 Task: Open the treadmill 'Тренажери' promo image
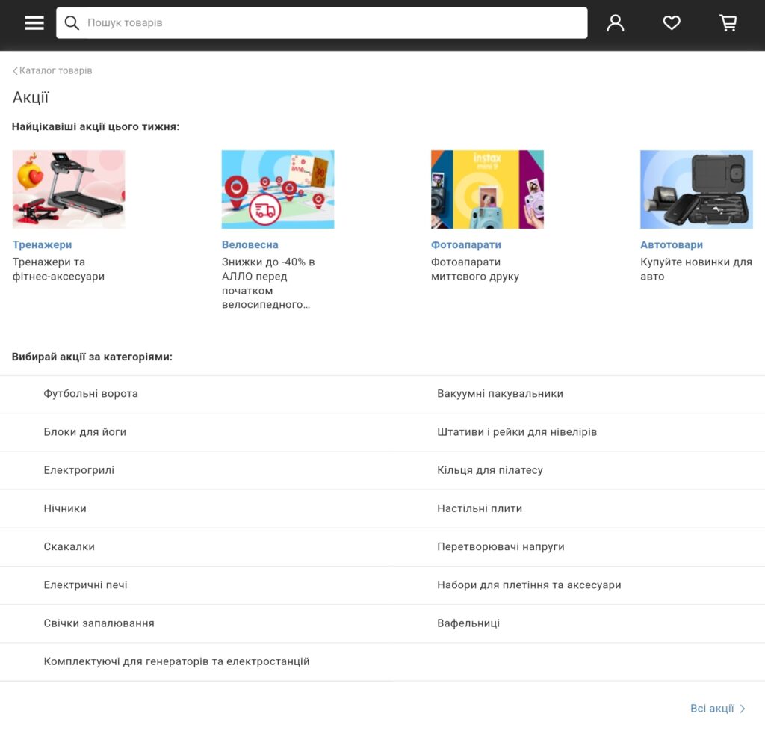coord(69,189)
